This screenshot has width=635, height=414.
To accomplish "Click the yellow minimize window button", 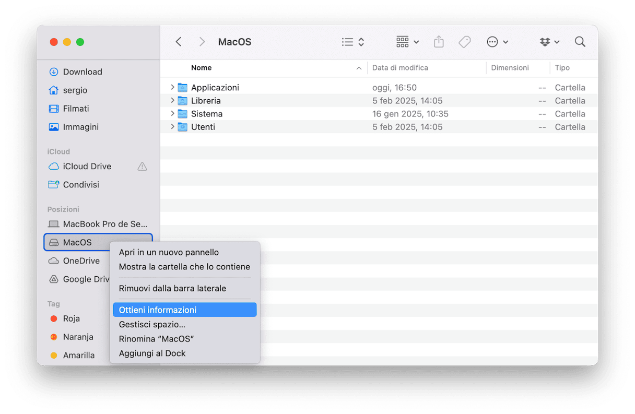I will tap(67, 42).
